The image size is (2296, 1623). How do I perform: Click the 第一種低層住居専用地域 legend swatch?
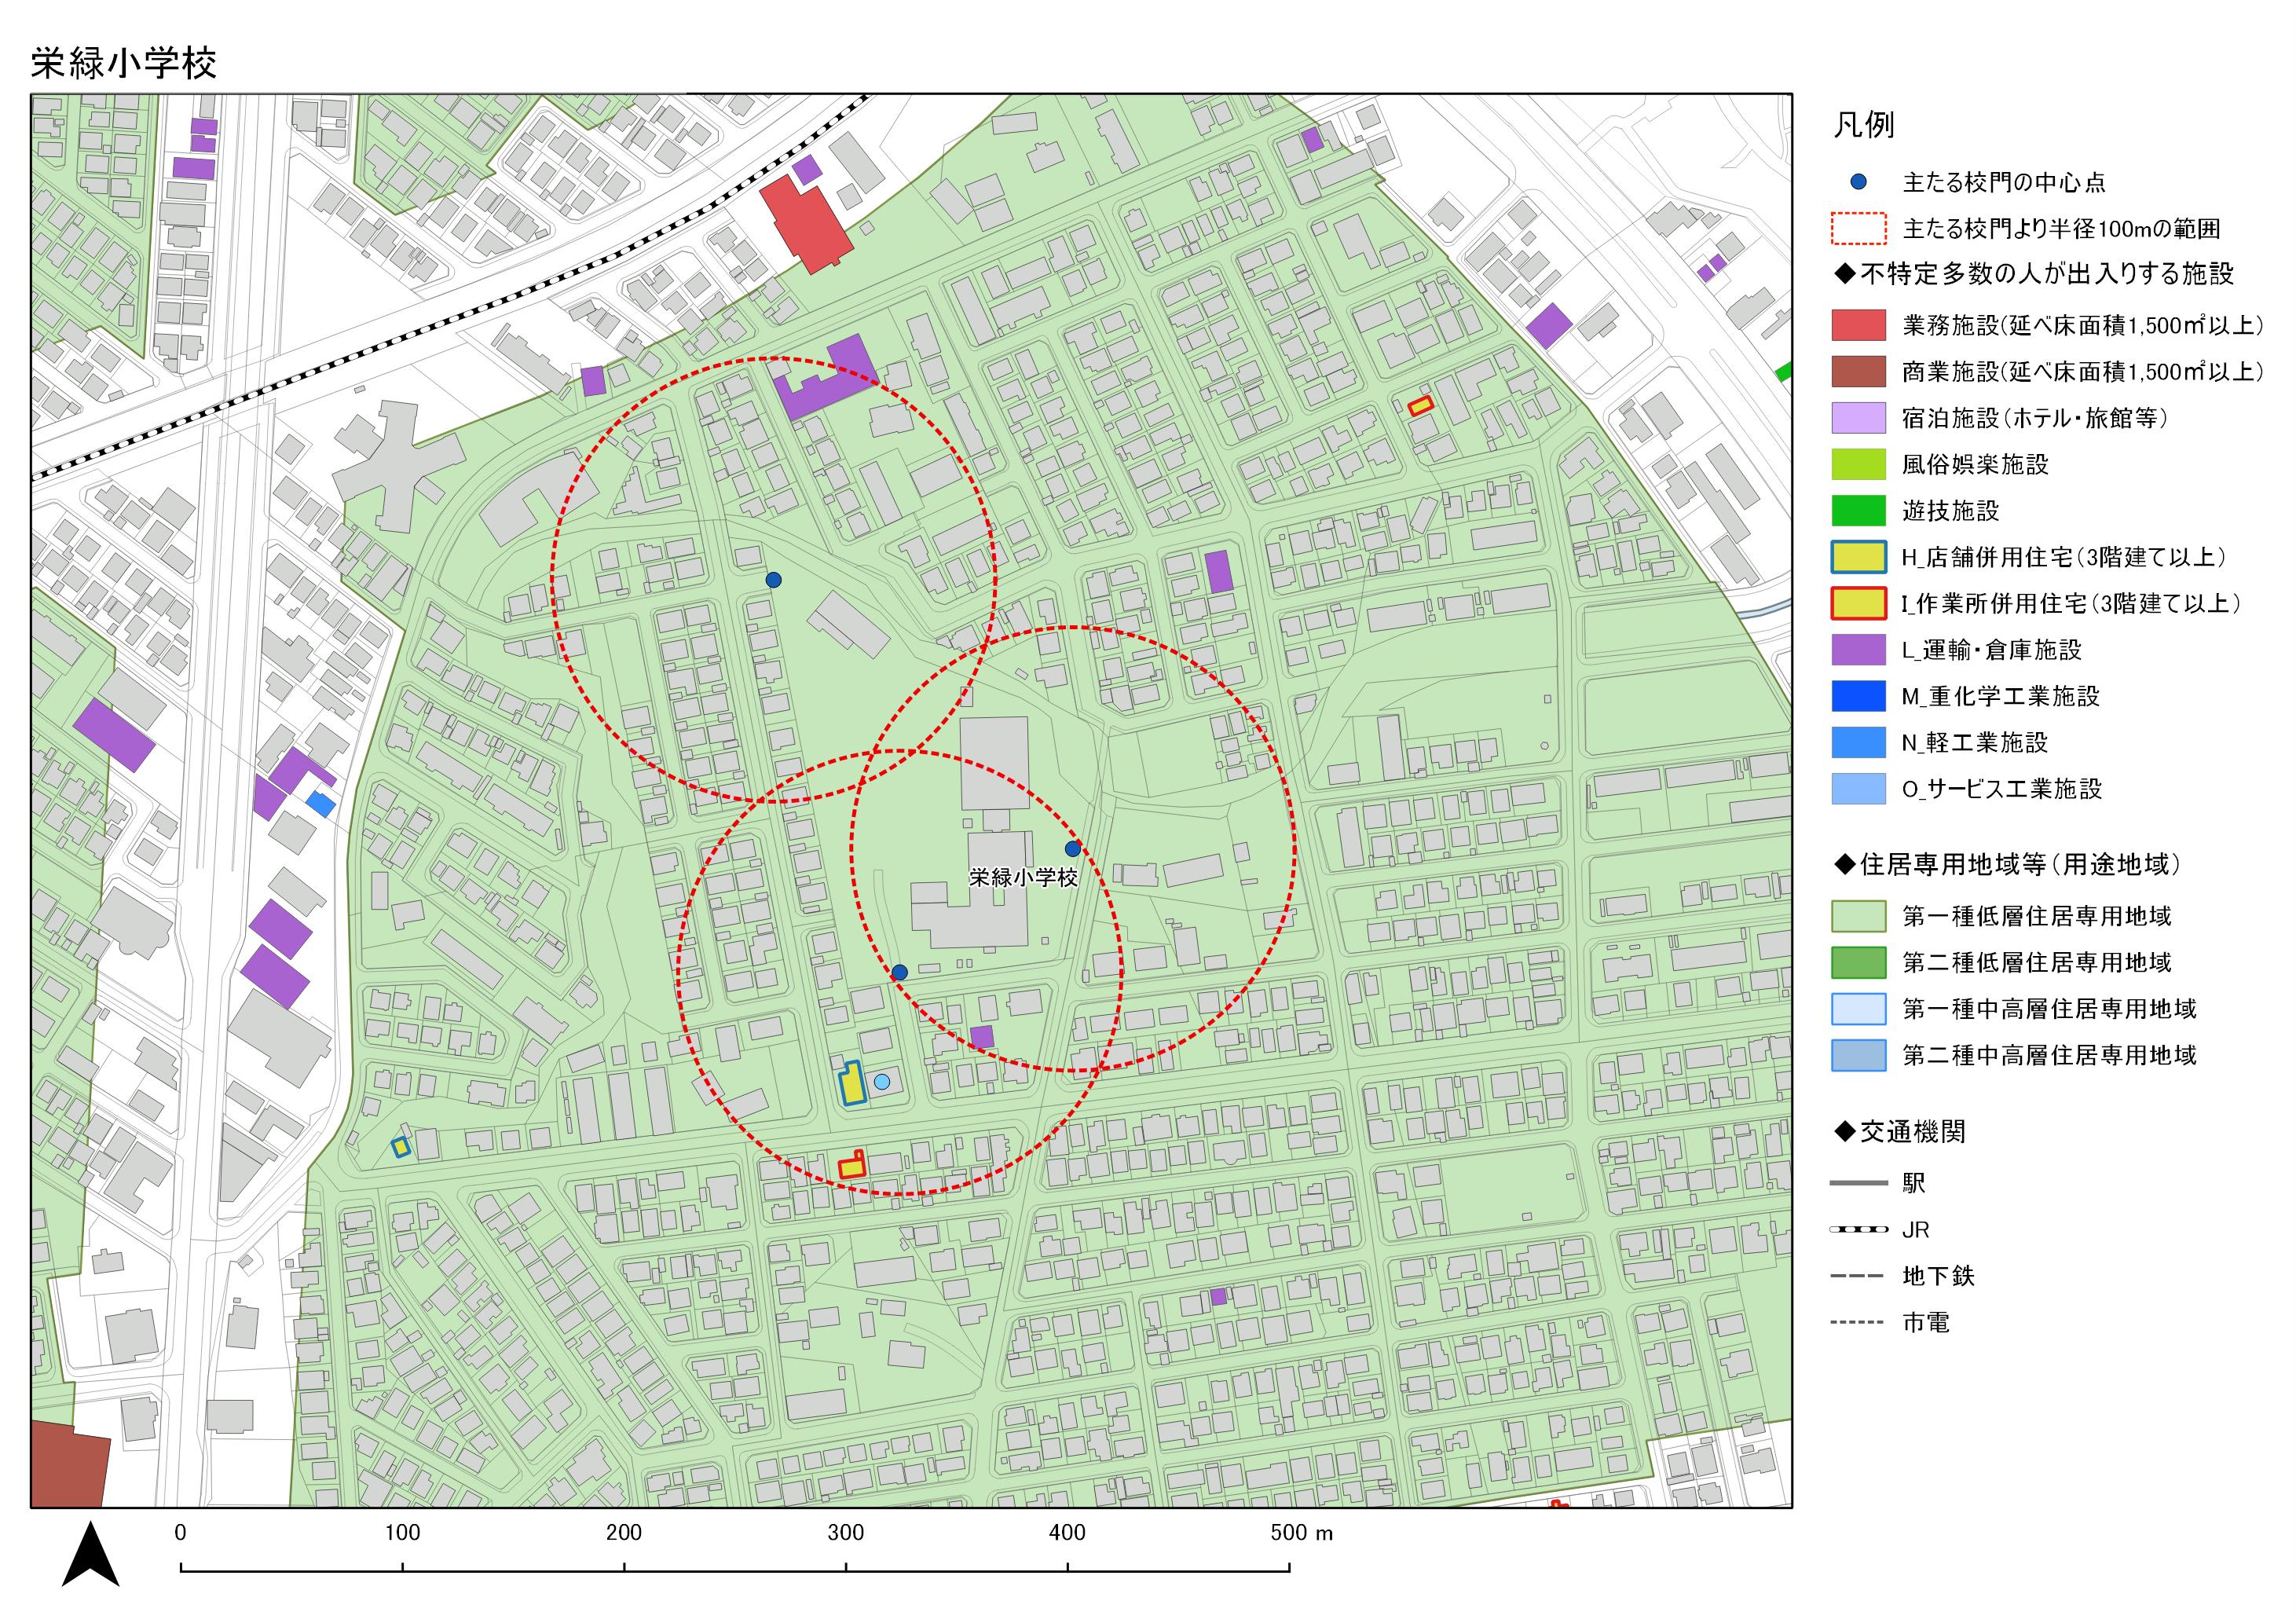(x=1858, y=916)
